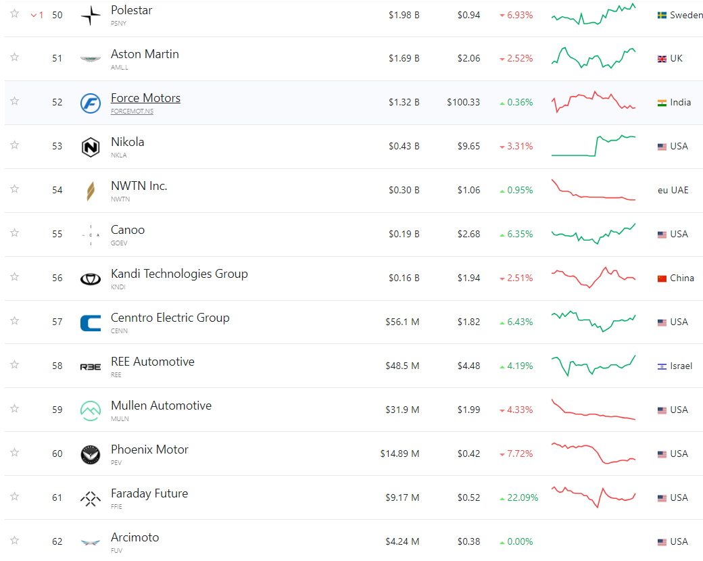Select the "$100.33" price value
This screenshot has height=561, width=703.
463,103
